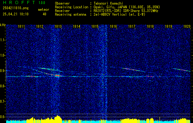
Task: Click the date 25.04.21 18:10
Action: point(16,14)
